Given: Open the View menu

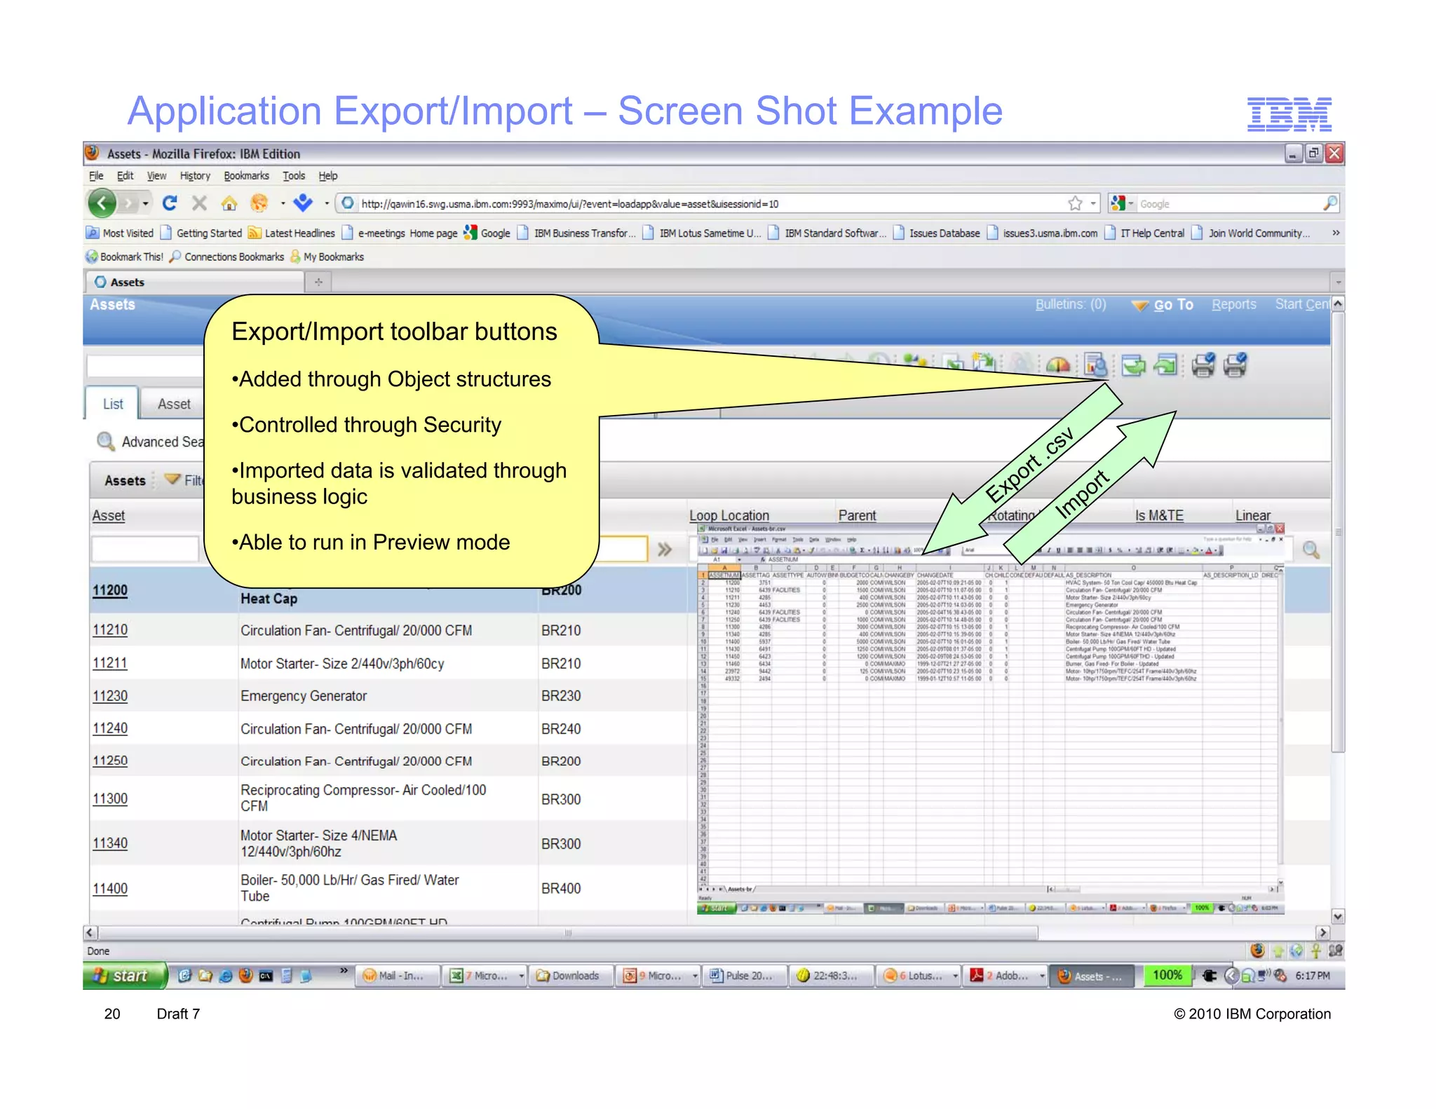Looking at the screenshot, I should (x=156, y=175).
